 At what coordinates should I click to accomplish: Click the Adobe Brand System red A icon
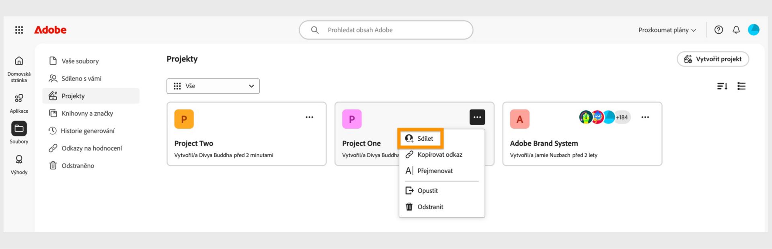pyautogui.click(x=519, y=119)
